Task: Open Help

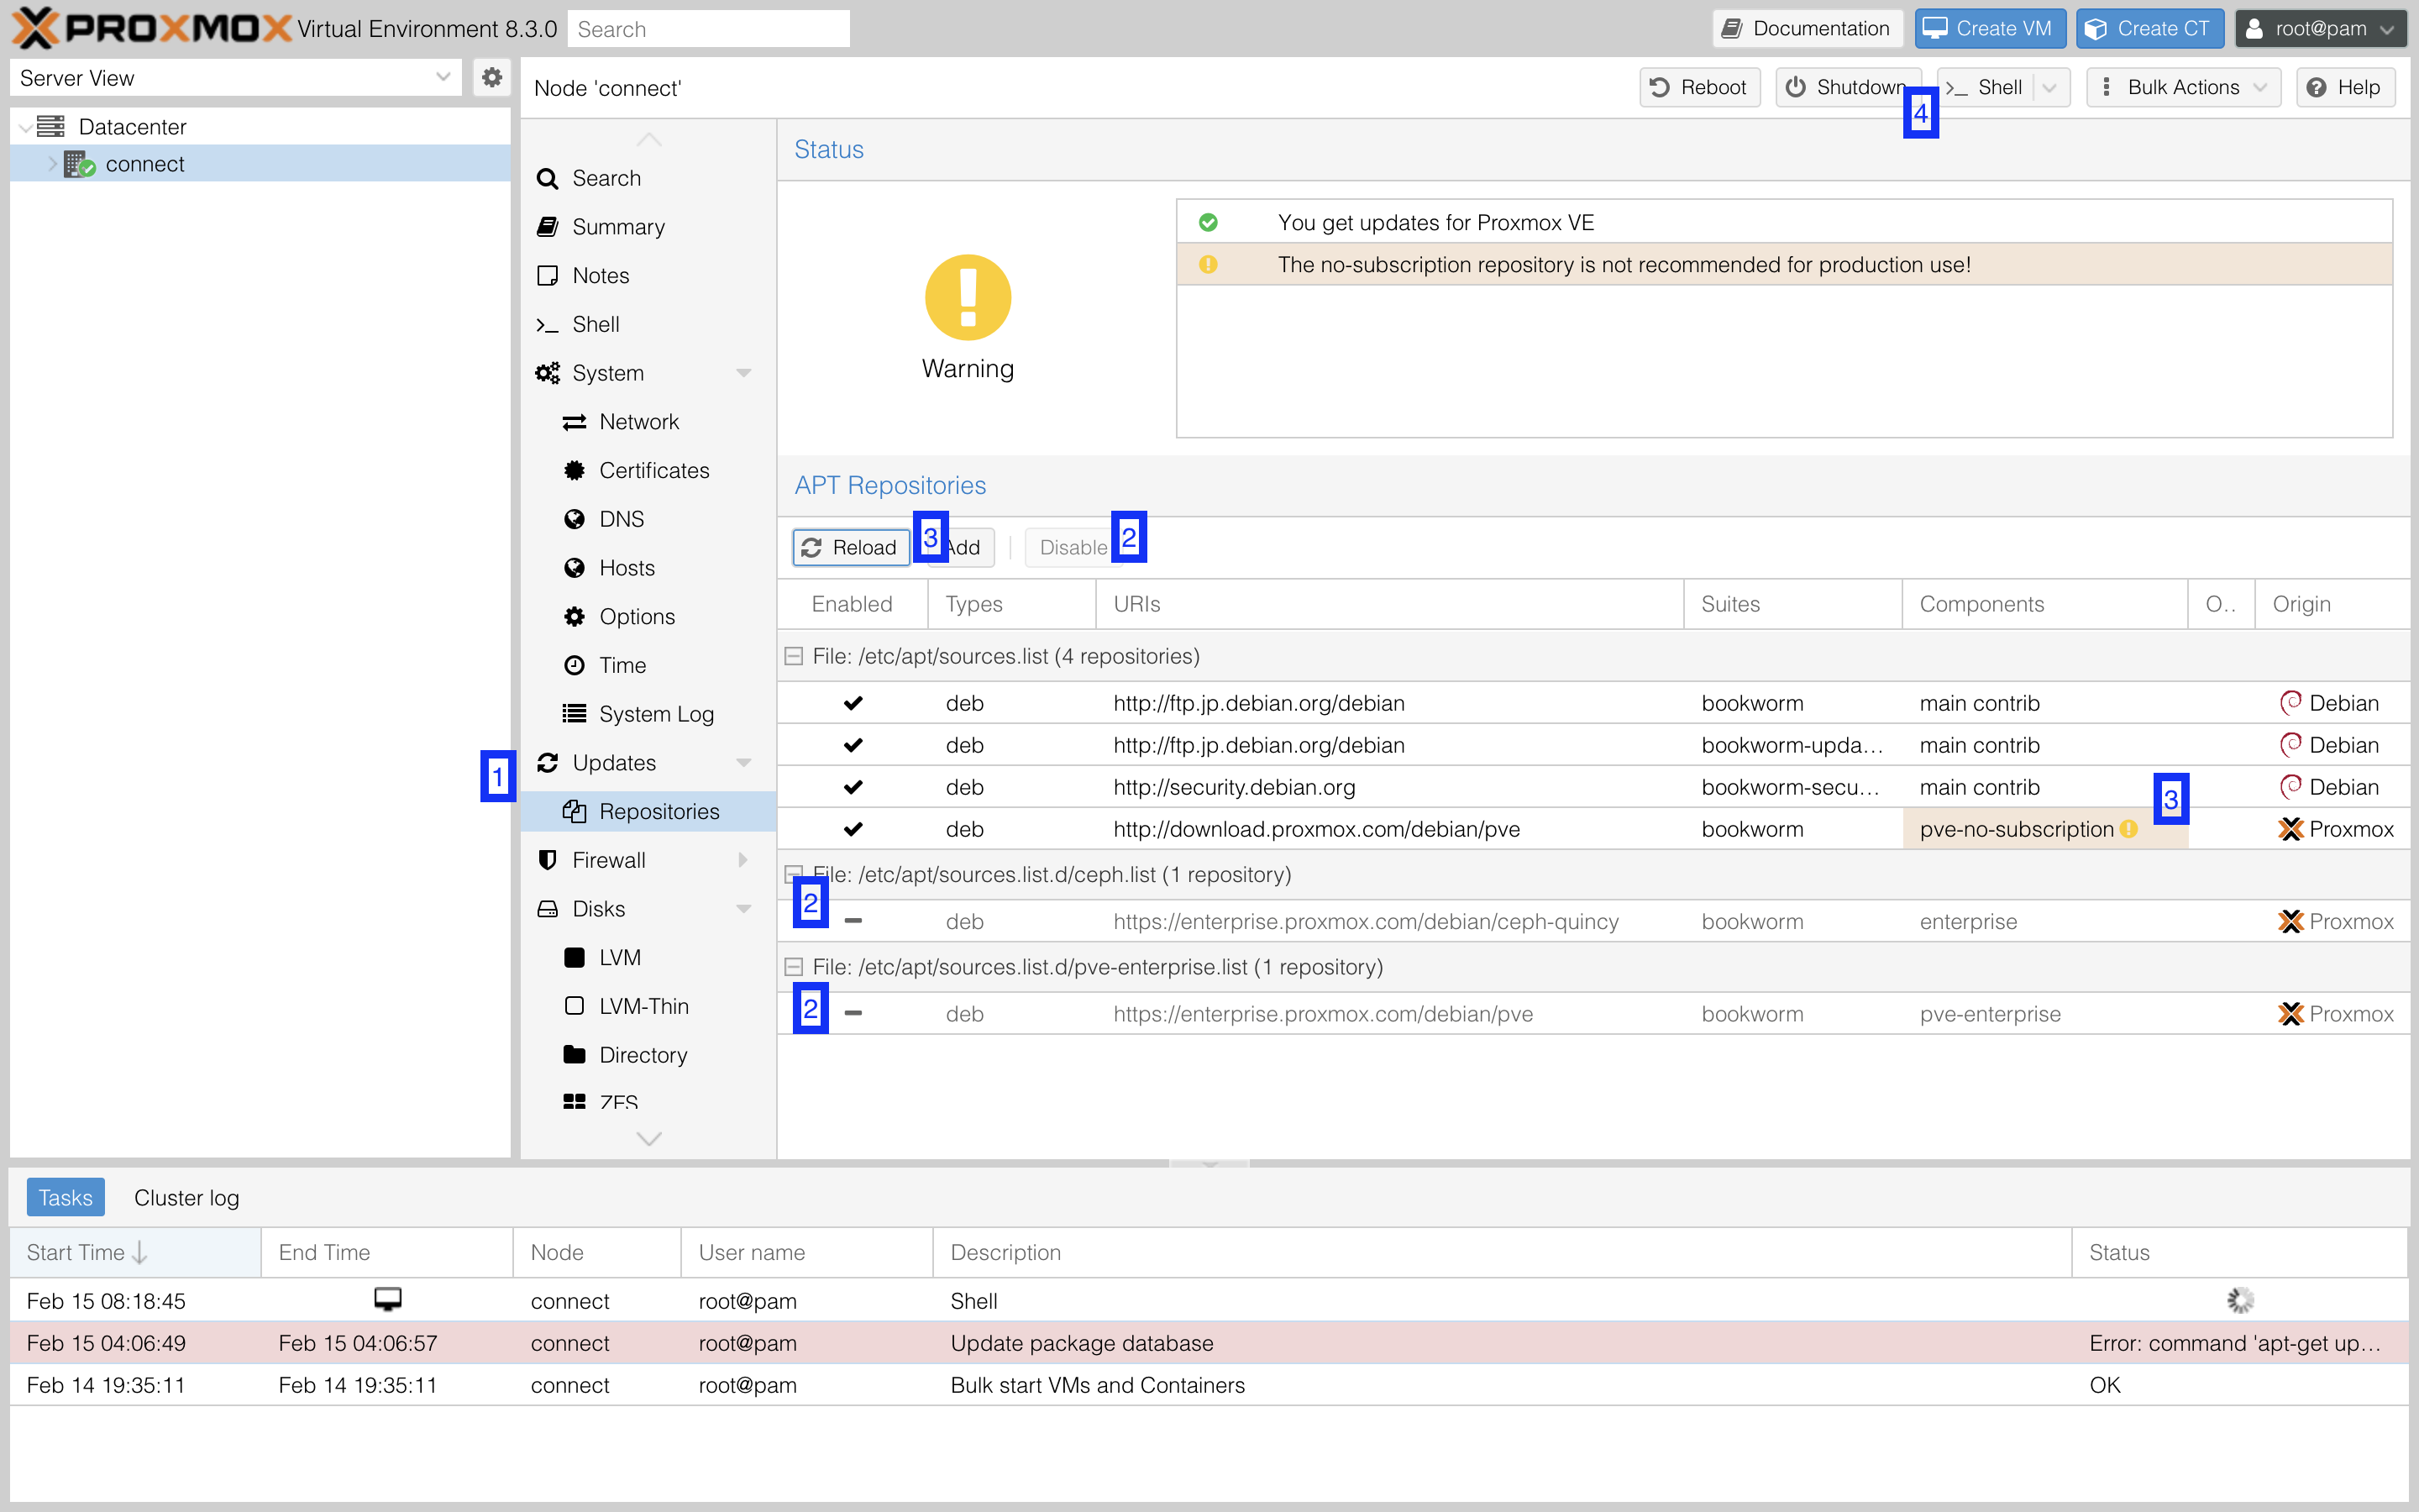Action: click(x=2345, y=87)
